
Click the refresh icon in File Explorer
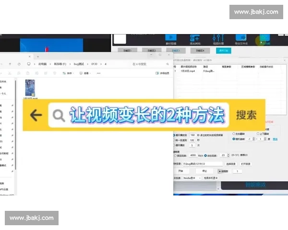click(x=19, y=64)
